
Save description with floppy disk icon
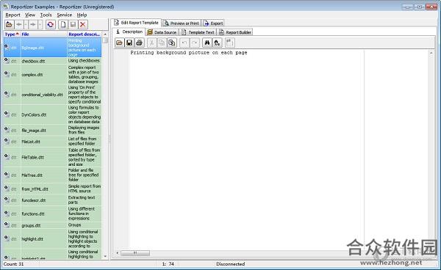(x=129, y=43)
